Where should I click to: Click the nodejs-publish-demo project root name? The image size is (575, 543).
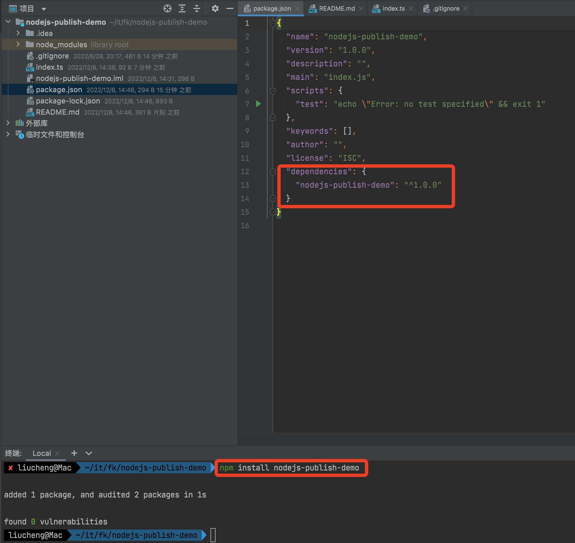(66, 22)
